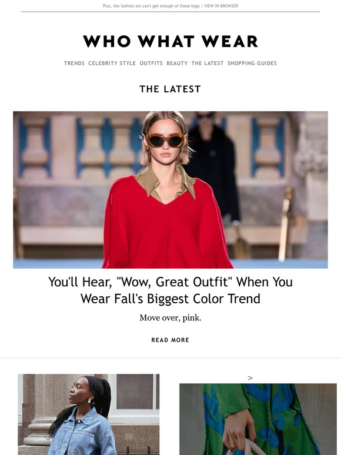Open the green printed dress thumbnail
341x455 pixels.
click(x=258, y=419)
